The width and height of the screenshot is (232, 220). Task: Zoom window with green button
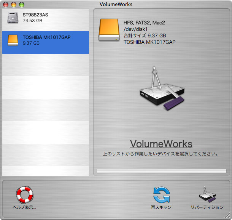pyautogui.click(x=22, y=5)
